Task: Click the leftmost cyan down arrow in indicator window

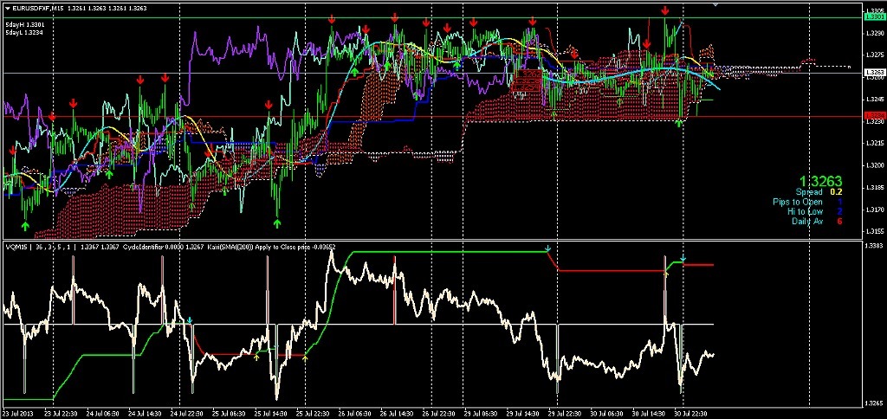Action: click(190, 321)
